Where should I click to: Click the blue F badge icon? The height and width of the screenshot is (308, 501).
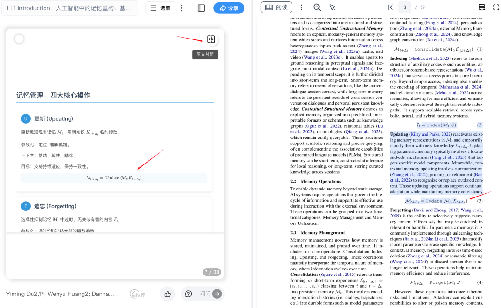[26, 206]
